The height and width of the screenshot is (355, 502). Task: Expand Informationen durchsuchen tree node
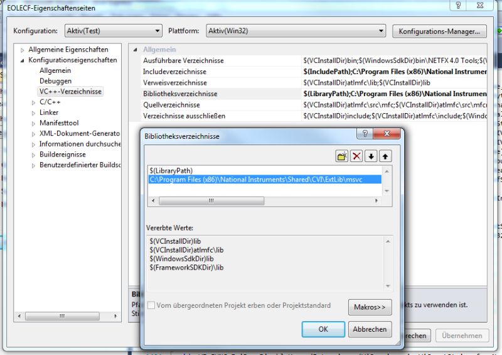tap(33, 145)
